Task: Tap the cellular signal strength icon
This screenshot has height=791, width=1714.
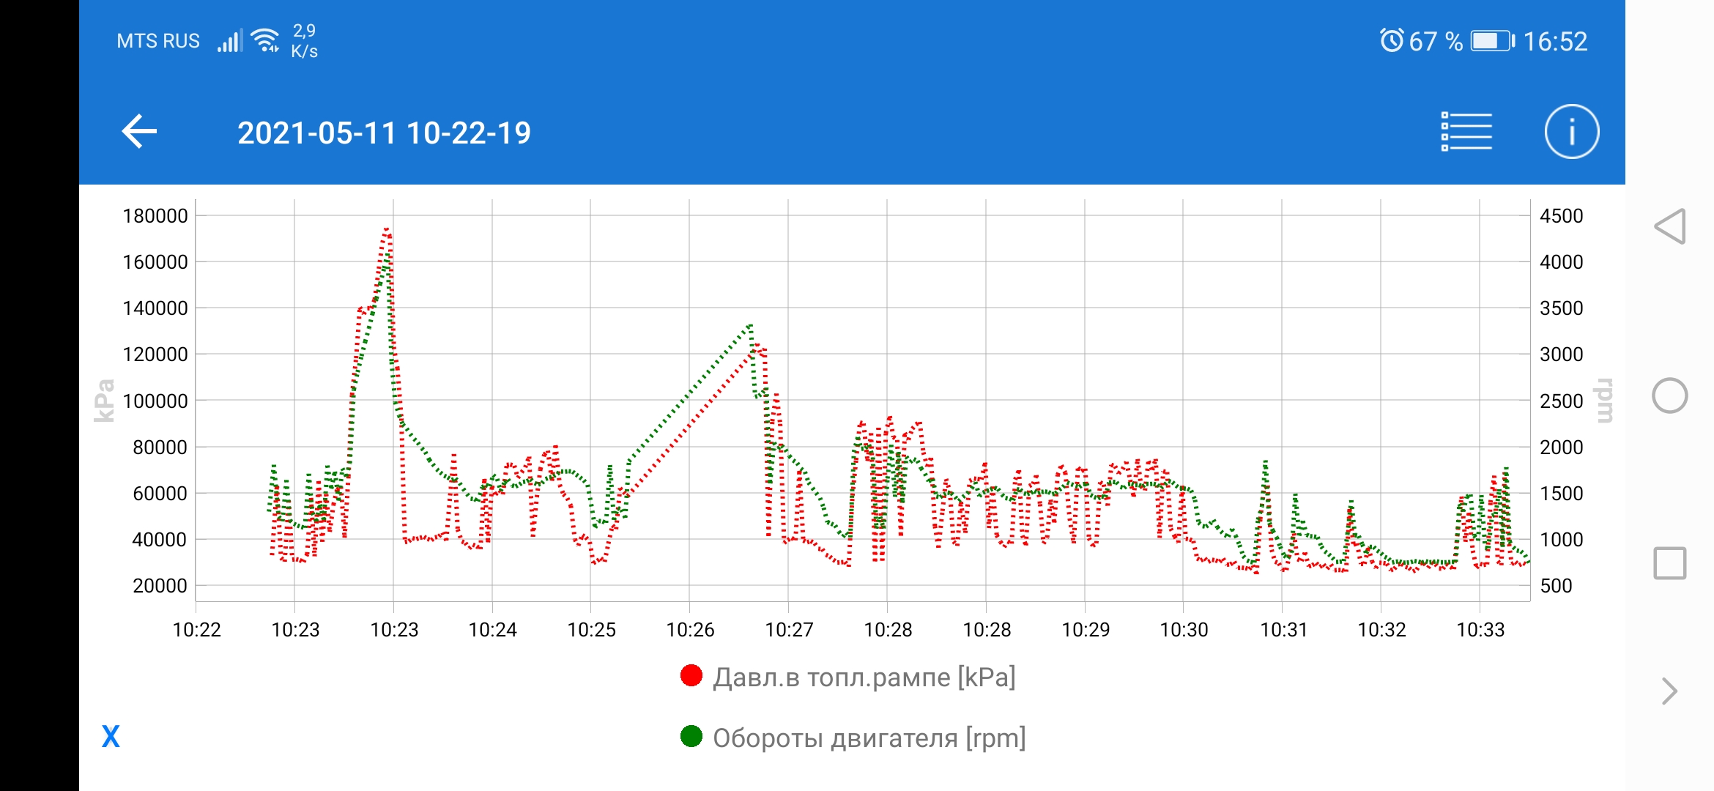Action: point(229,41)
